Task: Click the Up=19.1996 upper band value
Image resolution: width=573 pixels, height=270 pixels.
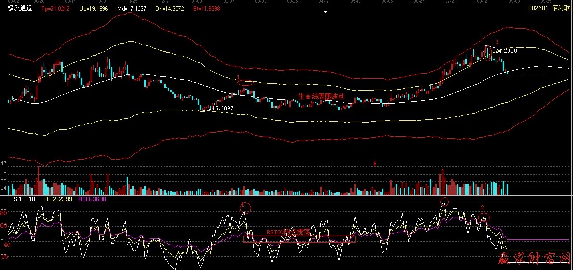Action: [x=94, y=8]
